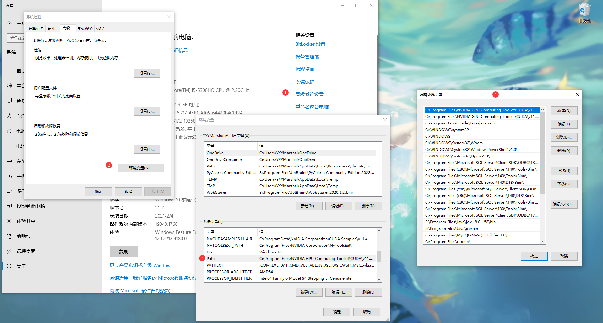Switch to the 计算机名 tab

tap(36, 29)
